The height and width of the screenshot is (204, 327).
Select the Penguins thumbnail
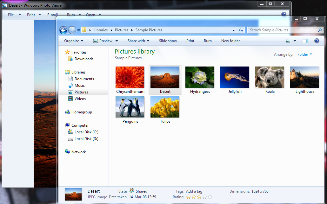coord(130,107)
